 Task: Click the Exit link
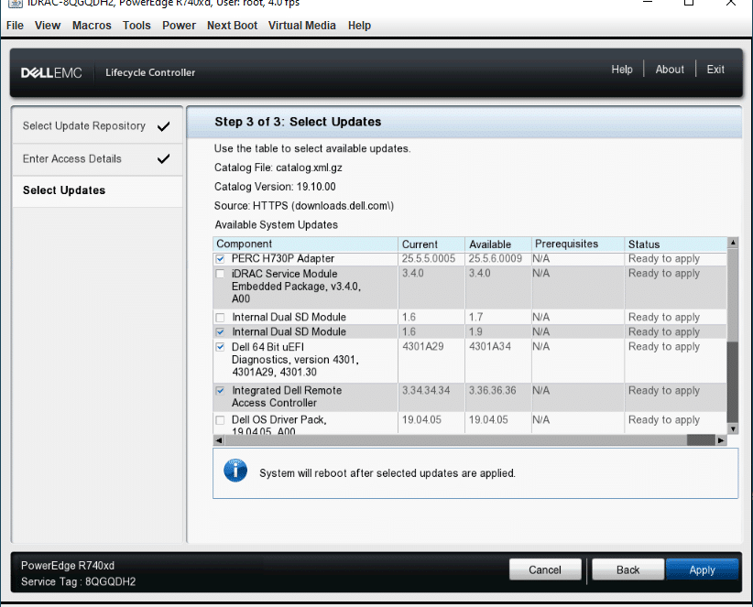715,70
